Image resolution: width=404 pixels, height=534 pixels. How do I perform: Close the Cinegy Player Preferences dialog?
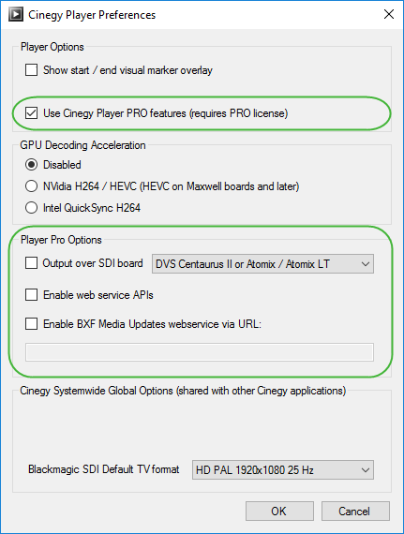tap(389, 14)
